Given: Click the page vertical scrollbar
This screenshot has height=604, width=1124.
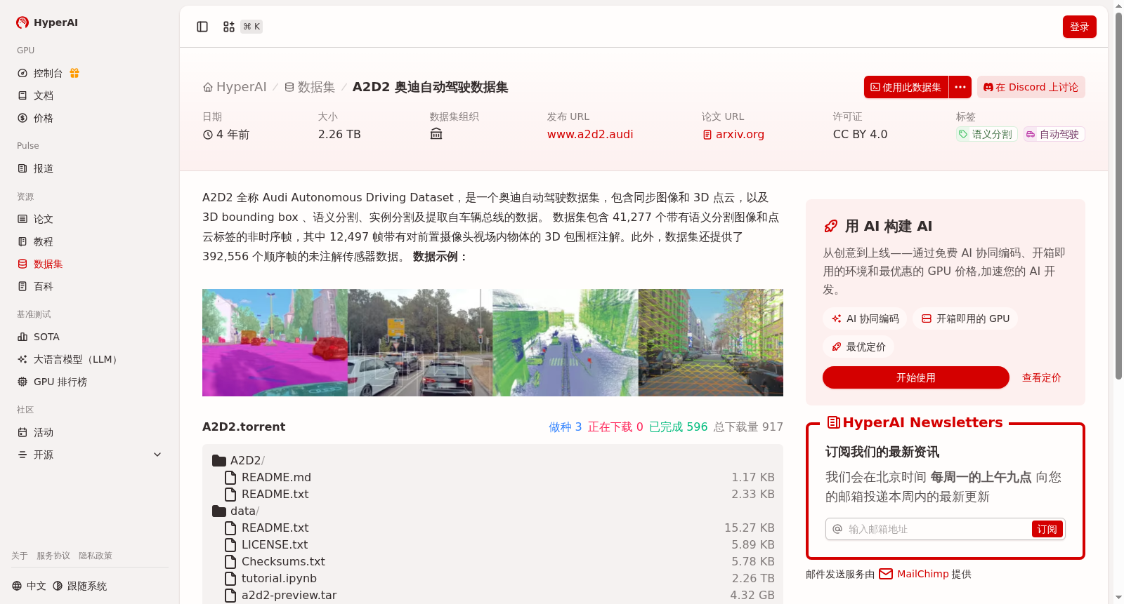Looking at the screenshot, I should (1118, 196).
